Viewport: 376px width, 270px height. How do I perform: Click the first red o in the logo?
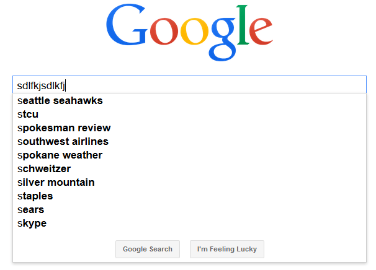pyautogui.click(x=163, y=34)
